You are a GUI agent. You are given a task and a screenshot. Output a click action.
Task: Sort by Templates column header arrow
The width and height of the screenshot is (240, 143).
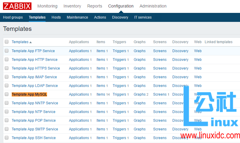point(31,42)
